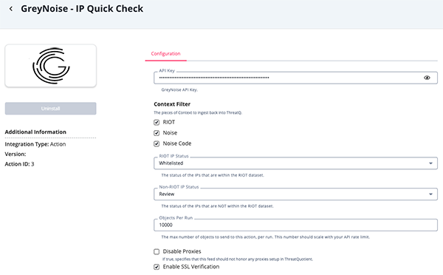Toggle Enable SSL Verification checkbox
The image size is (443, 275).
pyautogui.click(x=157, y=267)
